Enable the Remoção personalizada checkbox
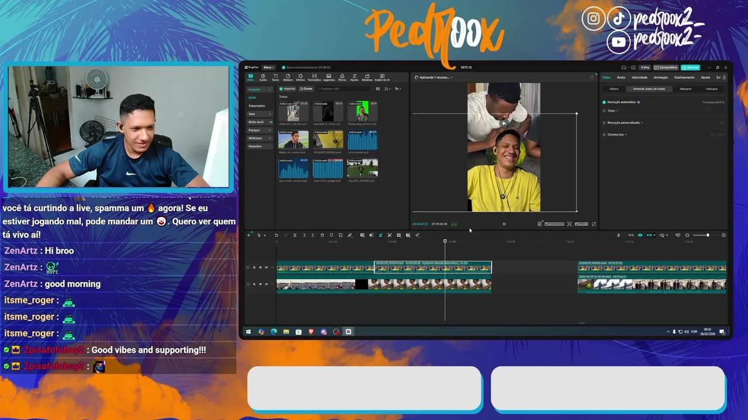 tap(604, 123)
